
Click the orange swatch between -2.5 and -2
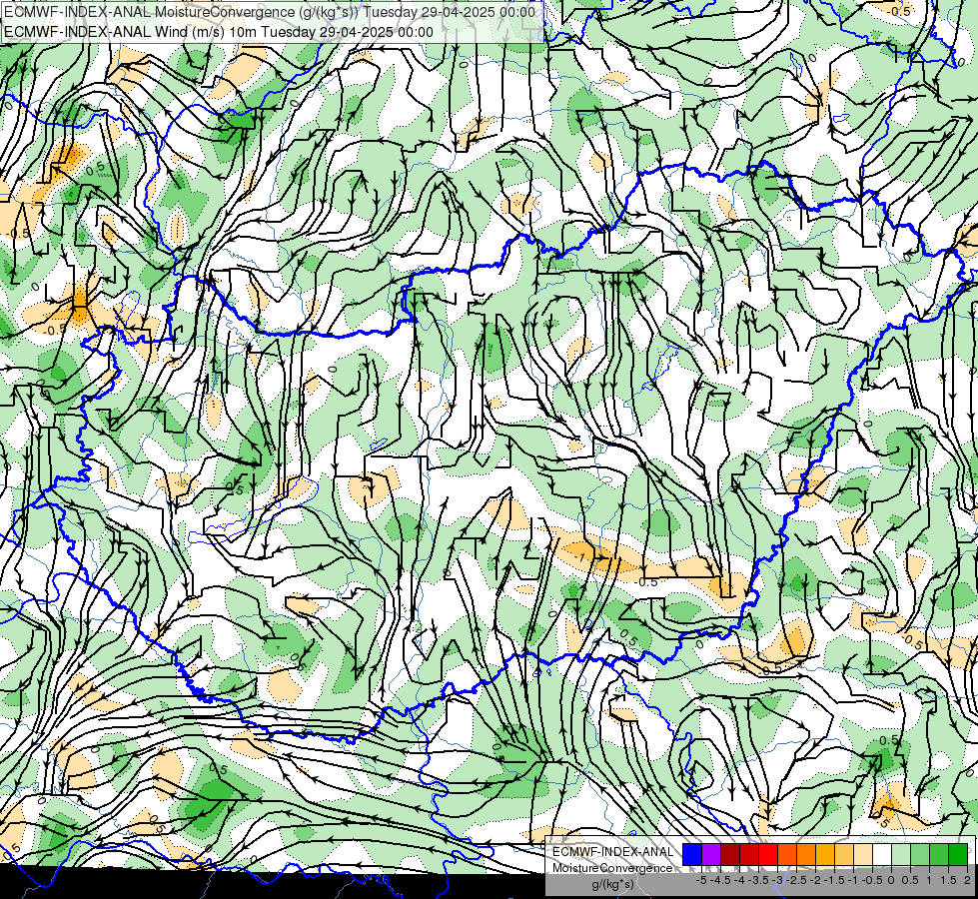(x=806, y=855)
